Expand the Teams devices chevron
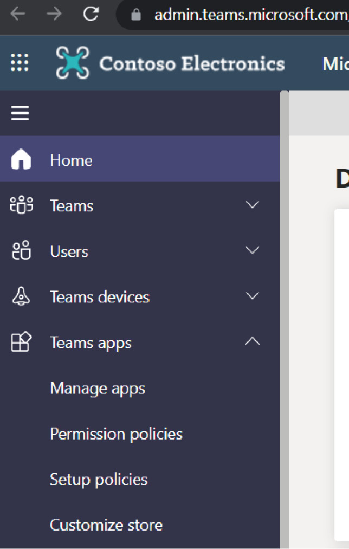The height and width of the screenshot is (549, 349). tap(253, 295)
